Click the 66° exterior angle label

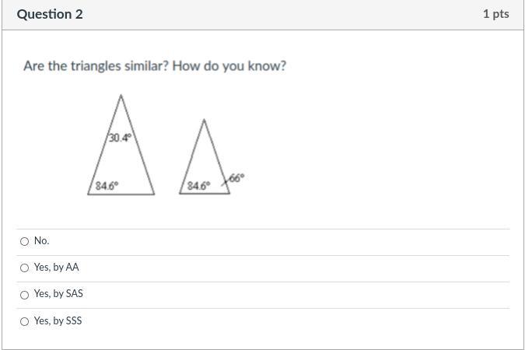click(236, 177)
